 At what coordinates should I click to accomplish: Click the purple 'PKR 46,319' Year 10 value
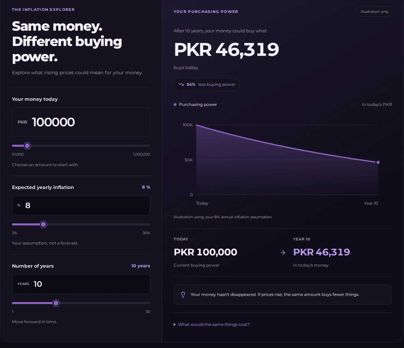(x=321, y=252)
